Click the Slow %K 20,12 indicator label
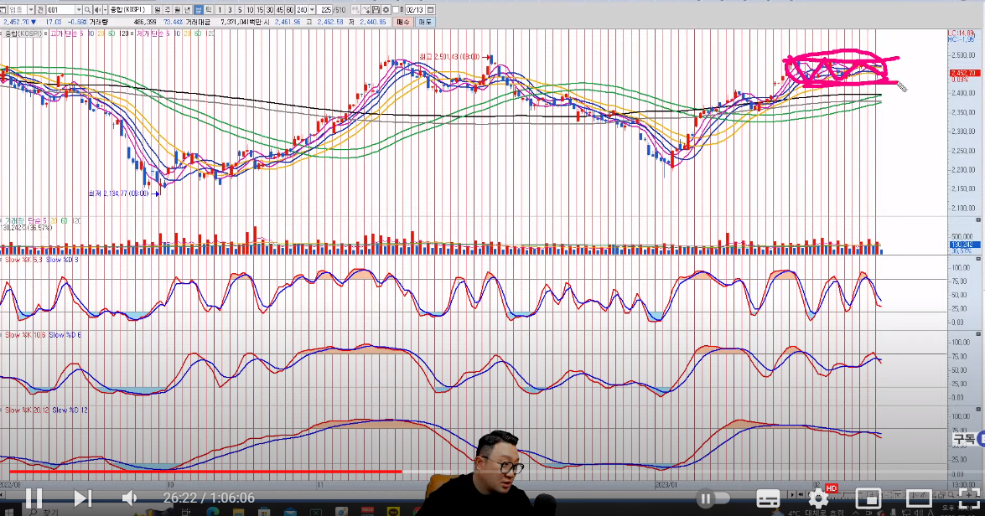985x516 pixels. (x=26, y=410)
